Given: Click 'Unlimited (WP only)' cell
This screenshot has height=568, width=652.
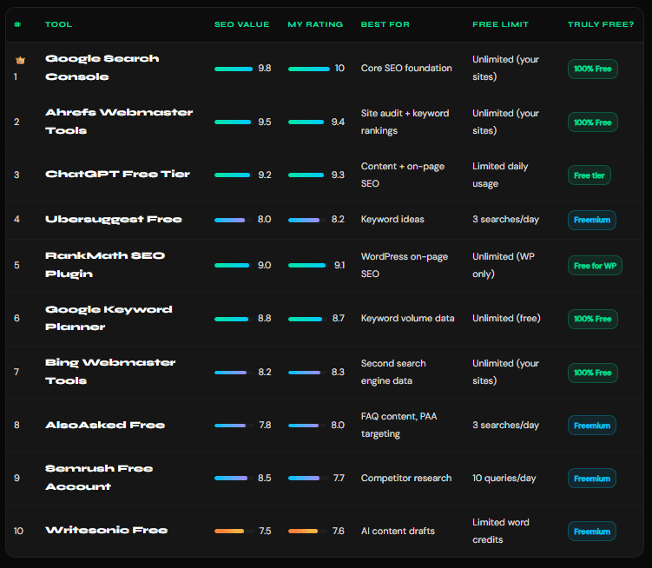Looking at the screenshot, I should pos(504,265).
